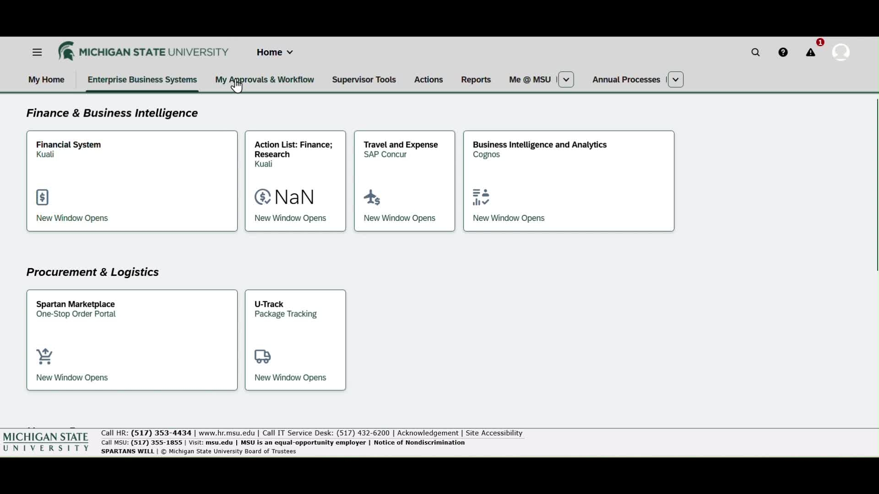Open the Site Accessibility footer link

[x=494, y=433]
